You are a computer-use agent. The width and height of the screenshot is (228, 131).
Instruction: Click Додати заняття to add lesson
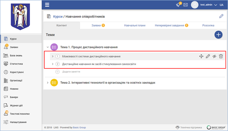71,72
